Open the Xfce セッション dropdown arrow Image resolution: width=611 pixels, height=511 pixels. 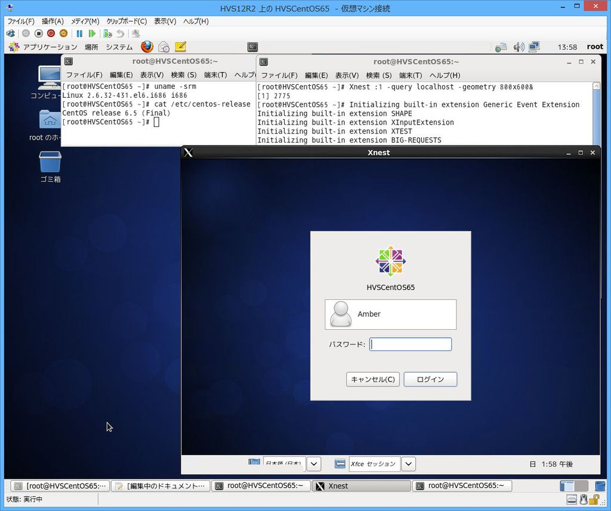click(408, 464)
